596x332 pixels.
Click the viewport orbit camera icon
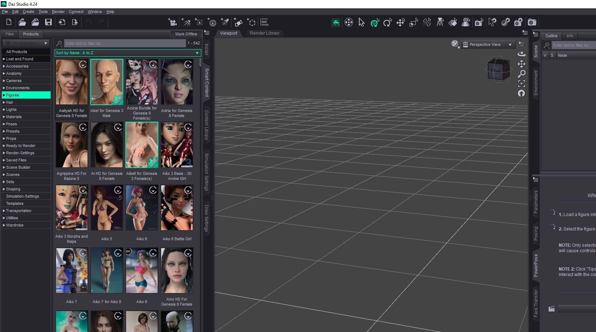point(522,54)
